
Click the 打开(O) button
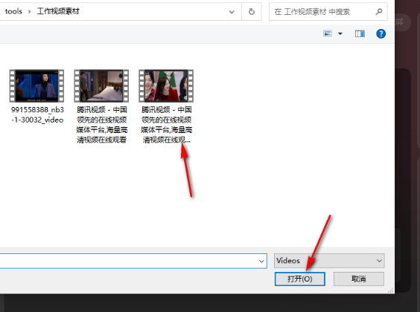tap(299, 279)
